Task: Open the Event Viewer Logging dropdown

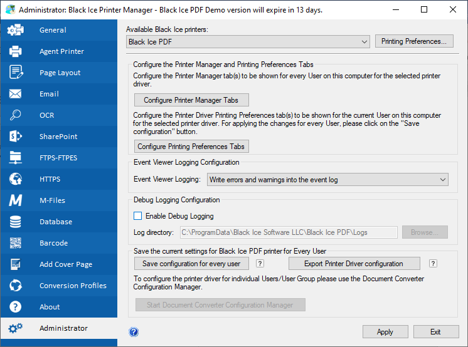Action: pyautogui.click(x=327, y=180)
